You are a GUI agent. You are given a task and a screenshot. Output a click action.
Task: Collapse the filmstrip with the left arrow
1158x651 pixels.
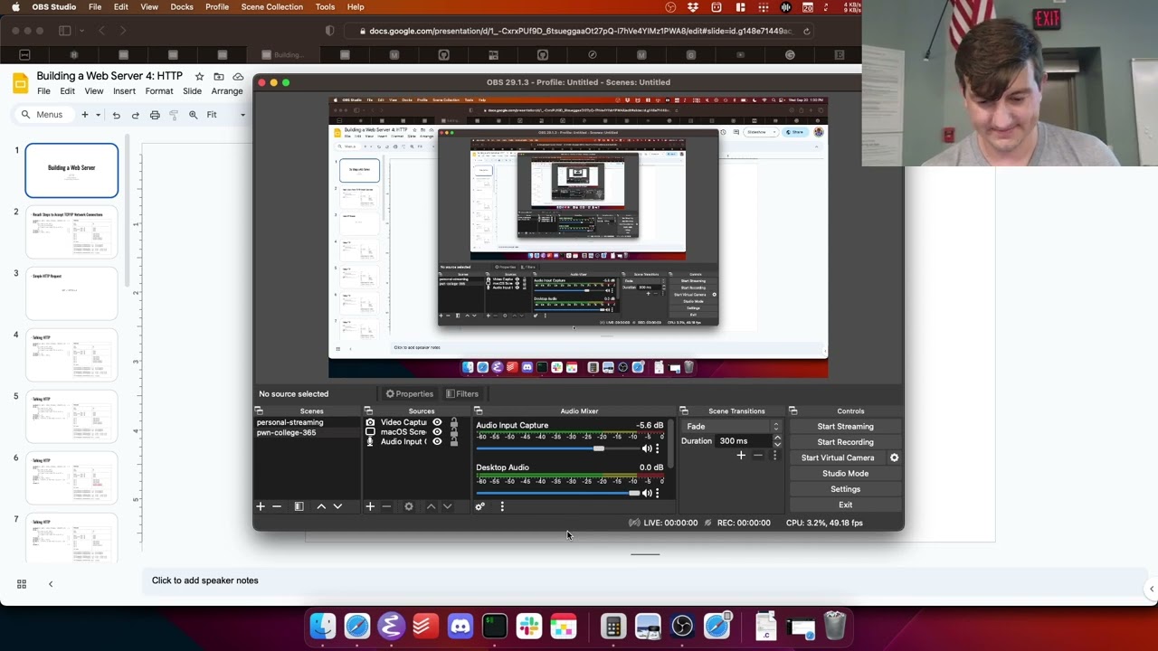pos(51,584)
